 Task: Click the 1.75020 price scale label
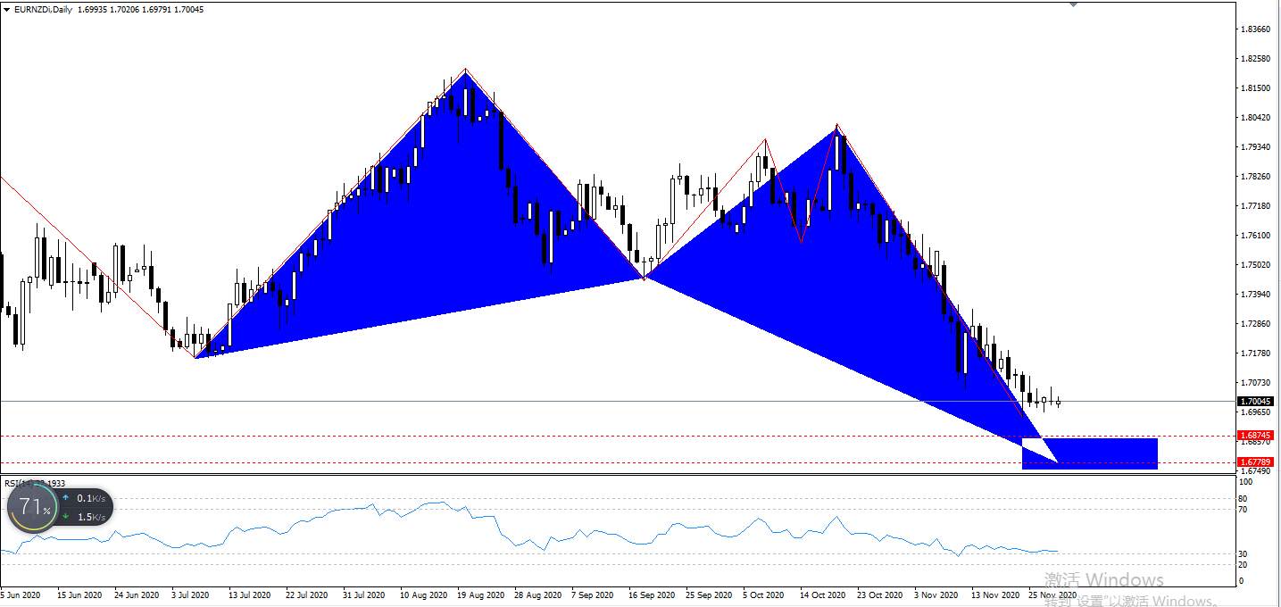pos(1256,265)
